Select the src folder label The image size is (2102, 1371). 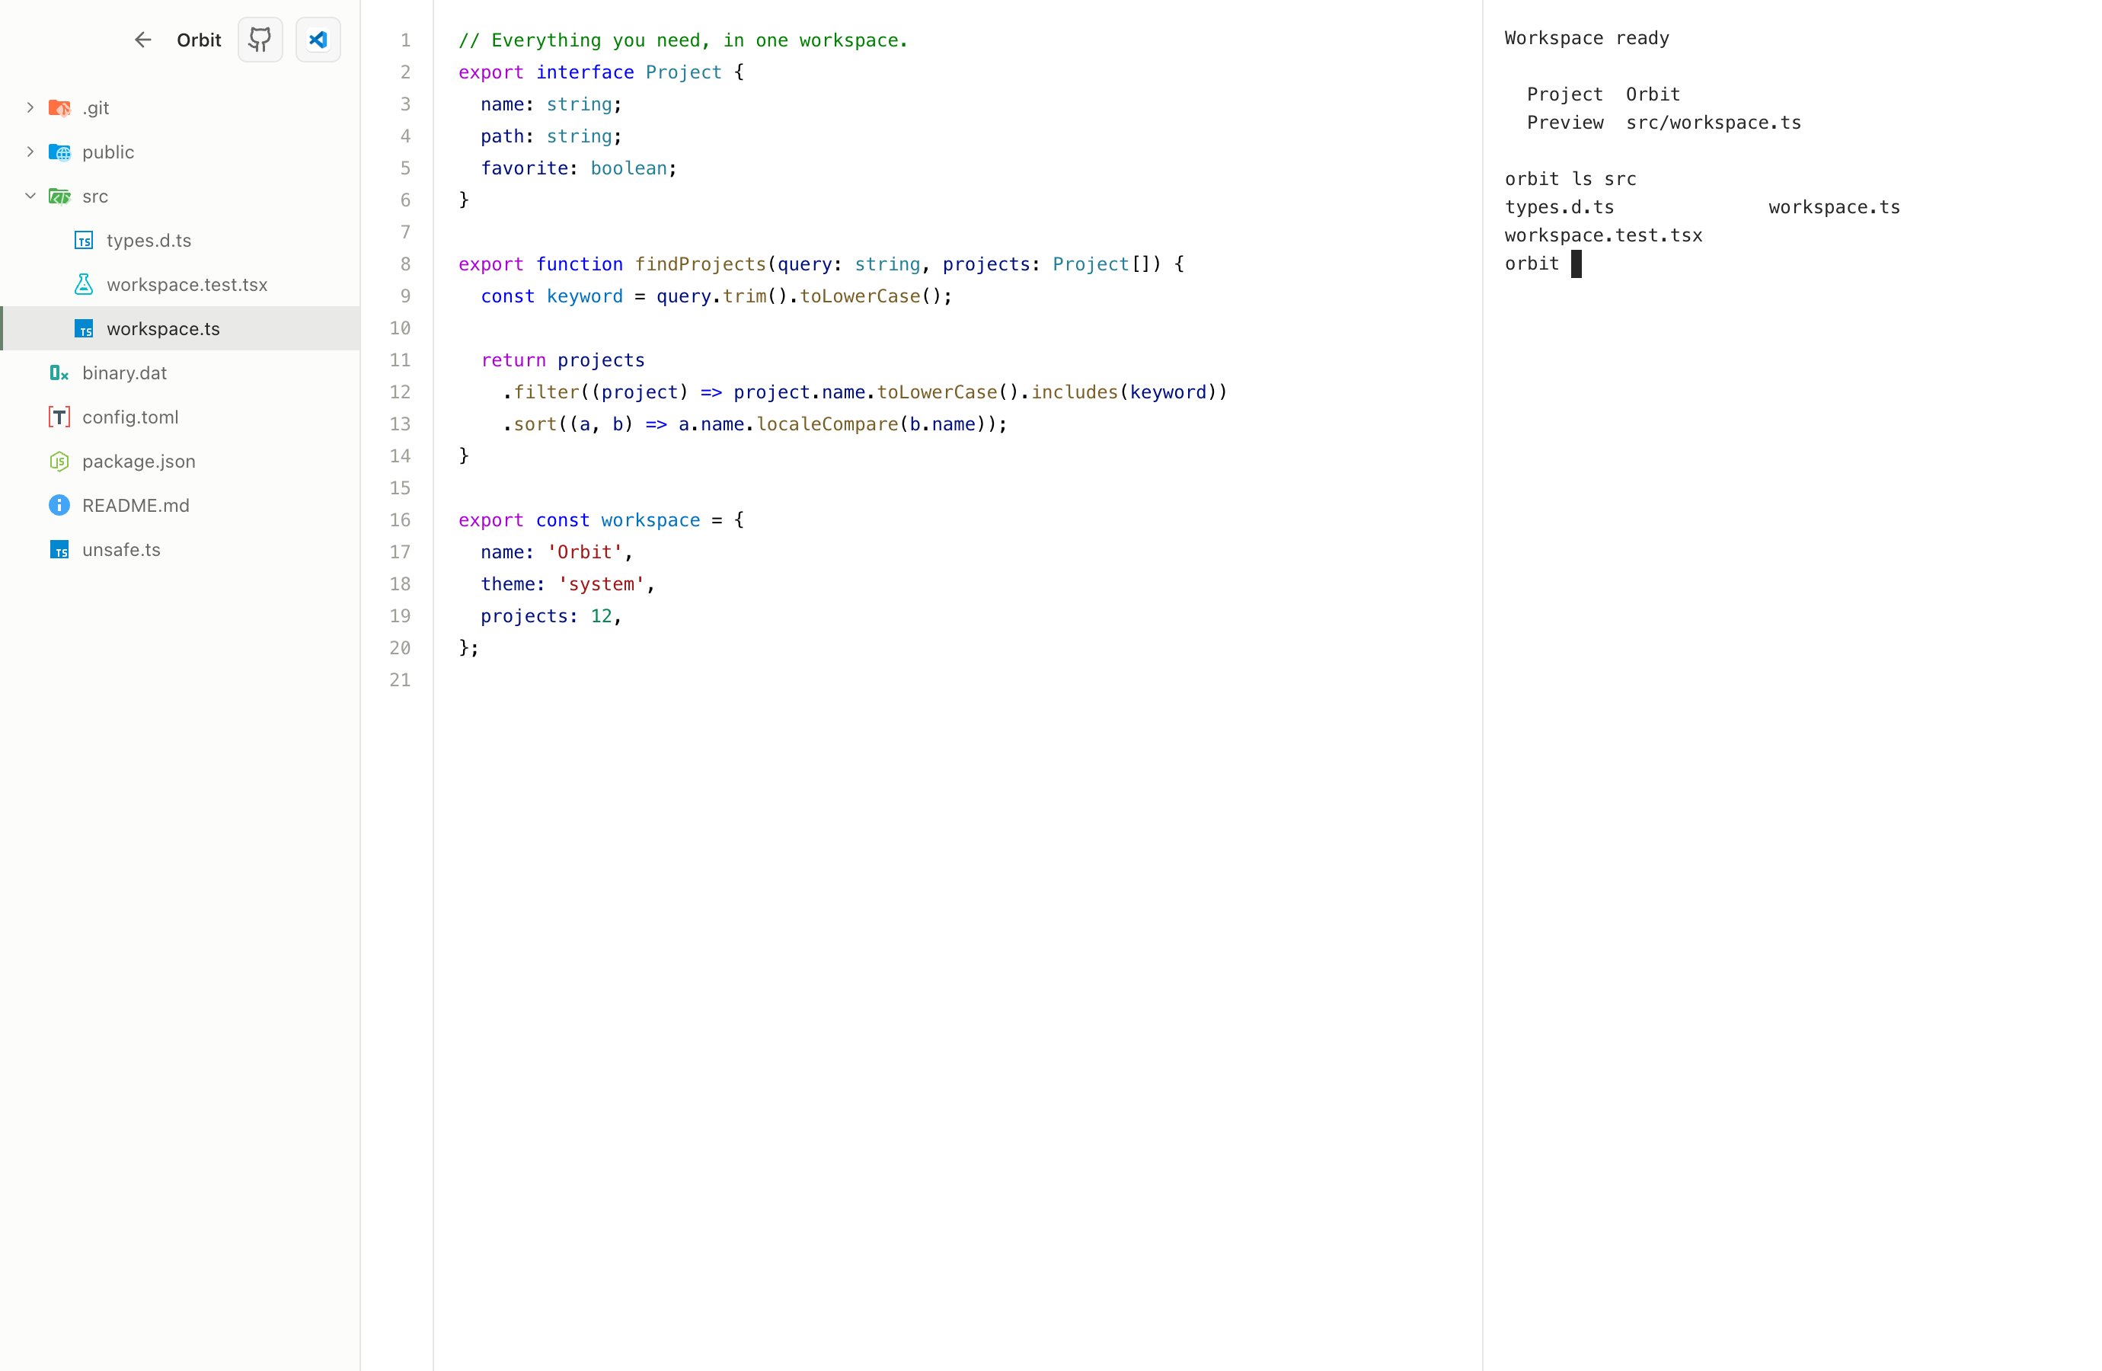pyautogui.click(x=95, y=196)
